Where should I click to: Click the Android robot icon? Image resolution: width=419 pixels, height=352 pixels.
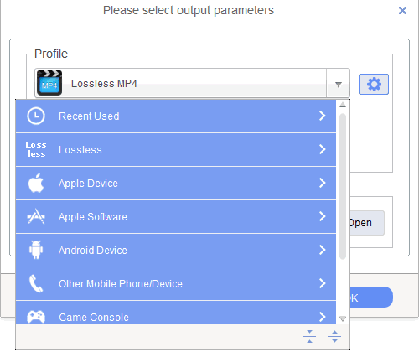36,250
